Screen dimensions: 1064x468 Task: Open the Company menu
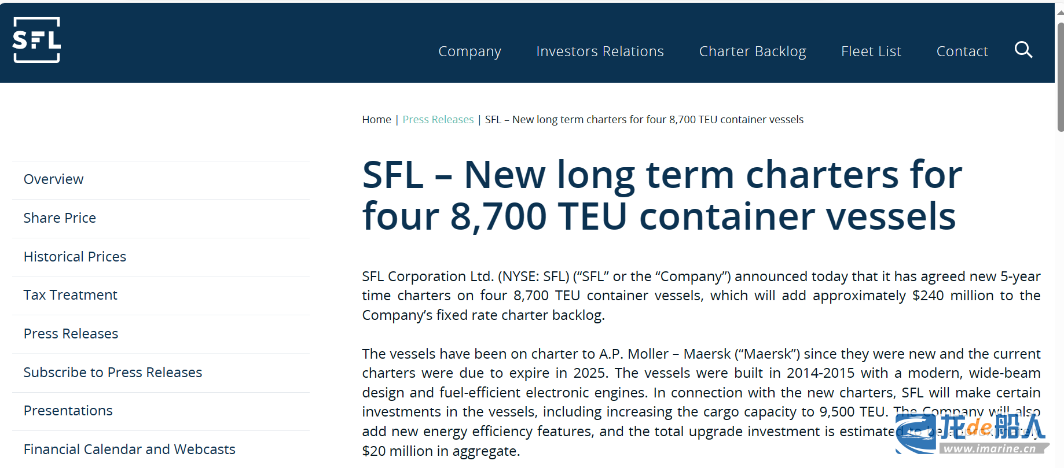pos(469,51)
